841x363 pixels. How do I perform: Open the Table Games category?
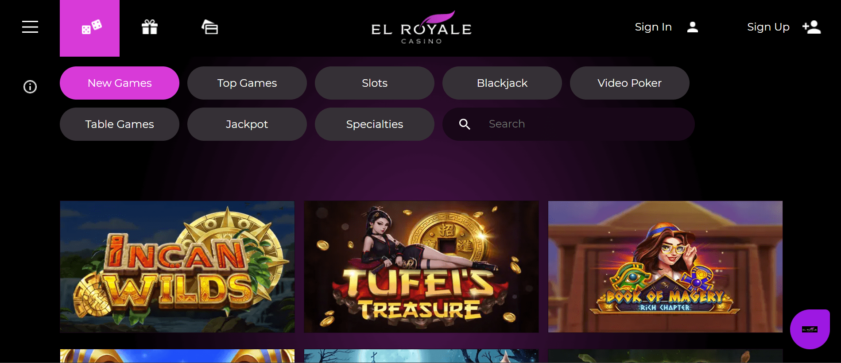click(x=120, y=124)
